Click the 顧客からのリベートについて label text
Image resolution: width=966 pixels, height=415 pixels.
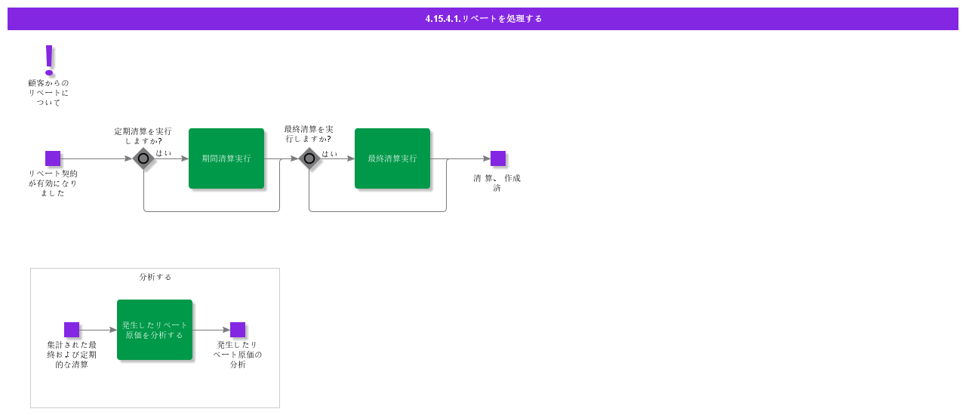coord(48,93)
